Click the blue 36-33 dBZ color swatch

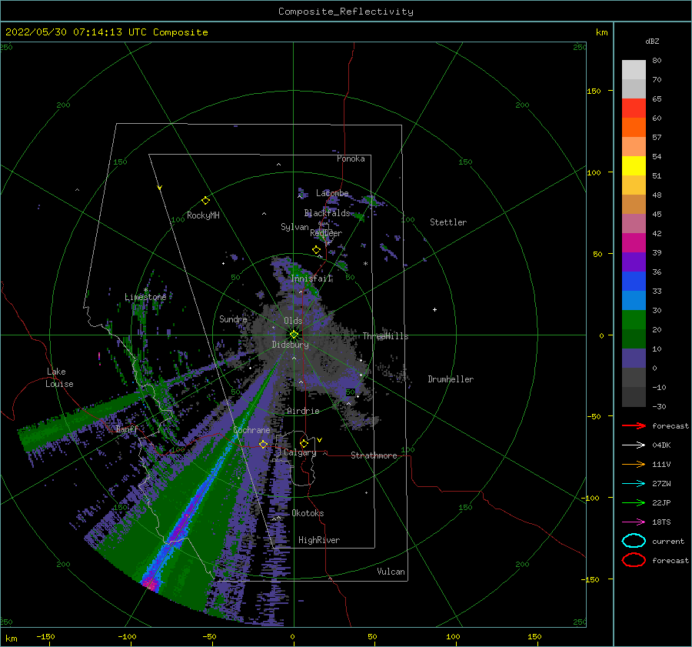pos(634,281)
